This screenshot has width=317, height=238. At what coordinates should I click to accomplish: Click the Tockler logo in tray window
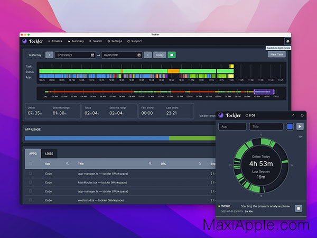[x=230, y=115]
